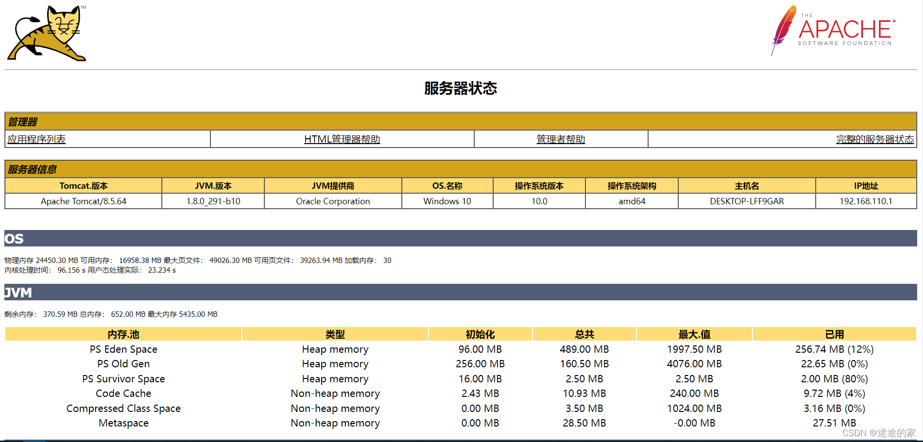Select the PS Eden Space row name

123,349
